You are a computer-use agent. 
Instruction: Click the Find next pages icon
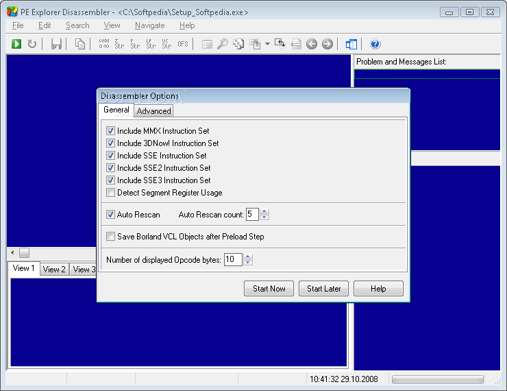tap(238, 44)
